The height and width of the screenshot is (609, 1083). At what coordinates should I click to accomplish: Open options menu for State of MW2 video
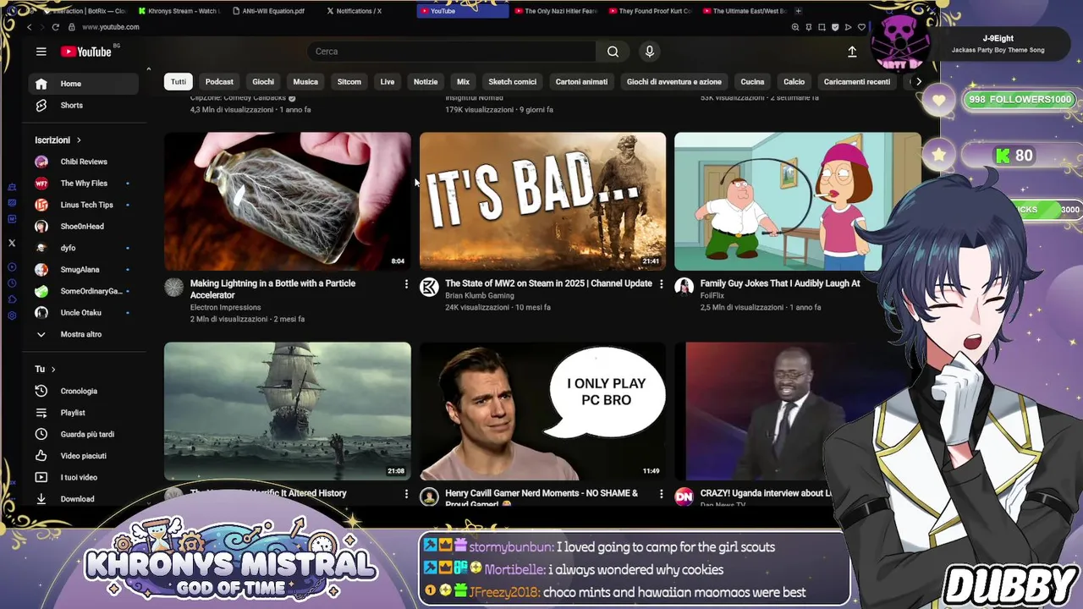click(661, 284)
